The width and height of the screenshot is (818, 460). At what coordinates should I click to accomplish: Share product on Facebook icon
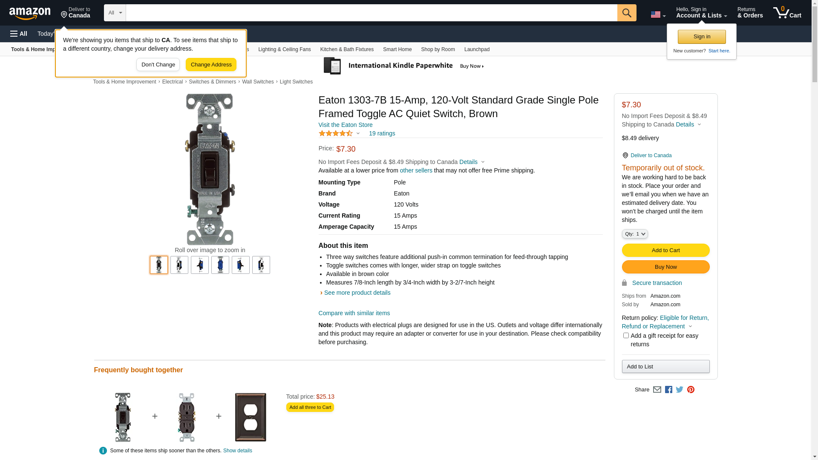pyautogui.click(x=668, y=390)
